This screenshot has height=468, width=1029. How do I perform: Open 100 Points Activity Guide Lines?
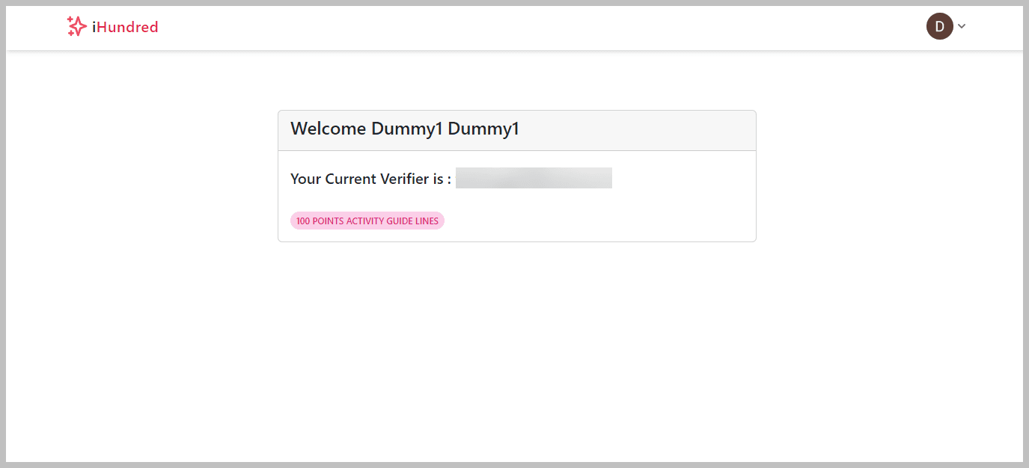[x=367, y=221]
